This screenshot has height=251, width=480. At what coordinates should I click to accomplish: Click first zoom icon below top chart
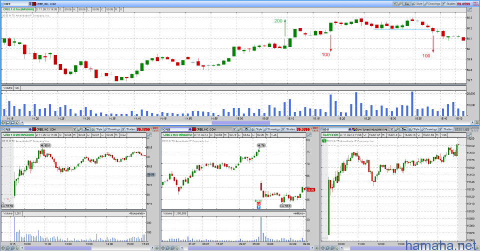coord(3,122)
